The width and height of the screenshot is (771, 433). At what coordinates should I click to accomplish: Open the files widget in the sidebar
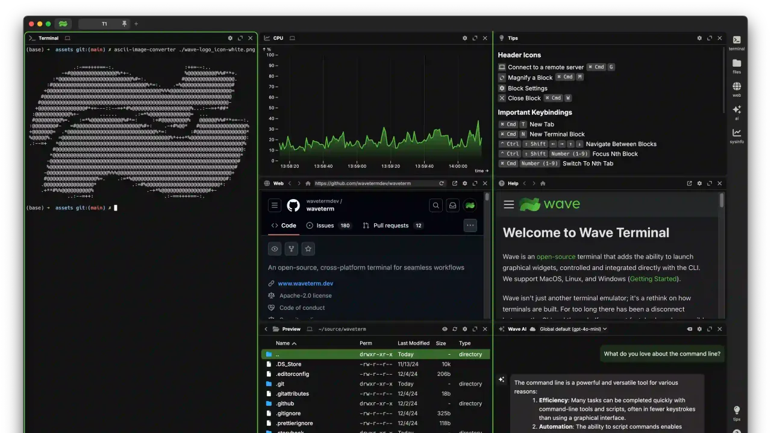pyautogui.click(x=737, y=66)
